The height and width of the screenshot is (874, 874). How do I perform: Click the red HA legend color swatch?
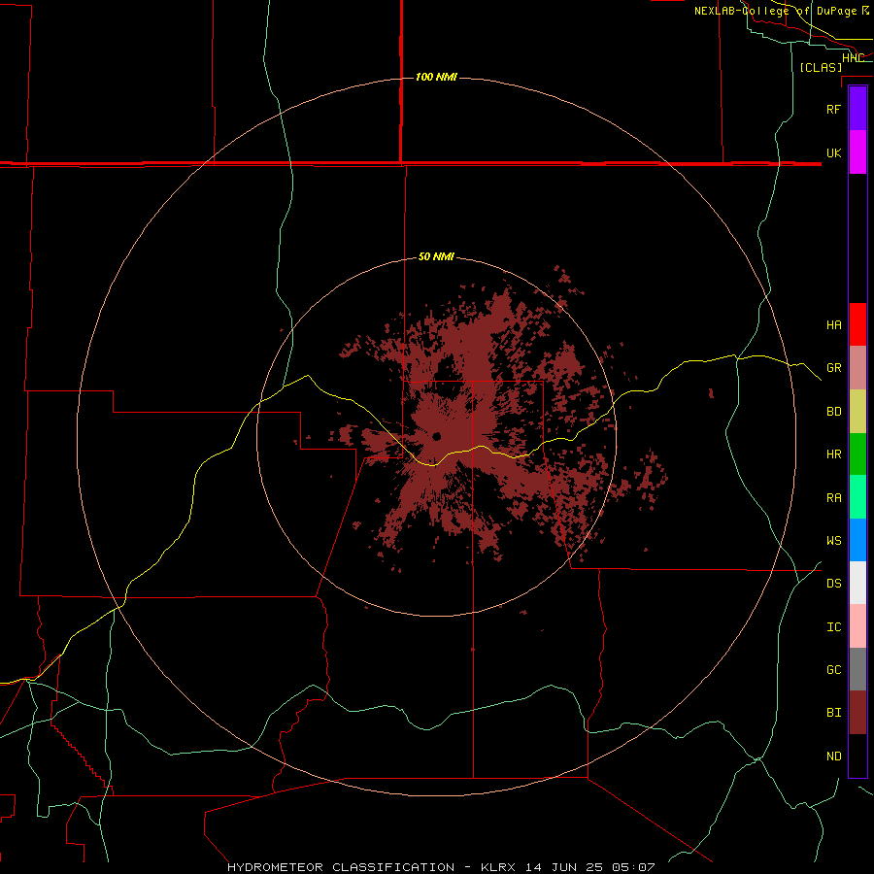pyautogui.click(x=857, y=324)
